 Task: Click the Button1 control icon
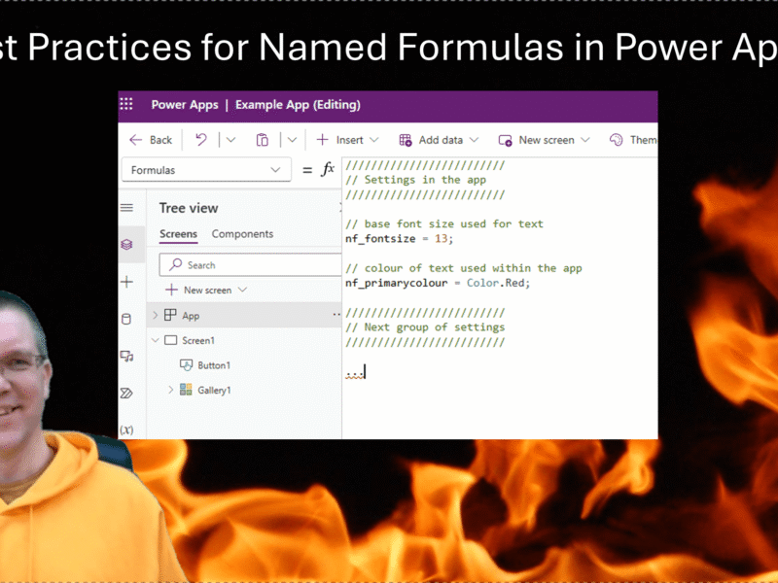186,365
